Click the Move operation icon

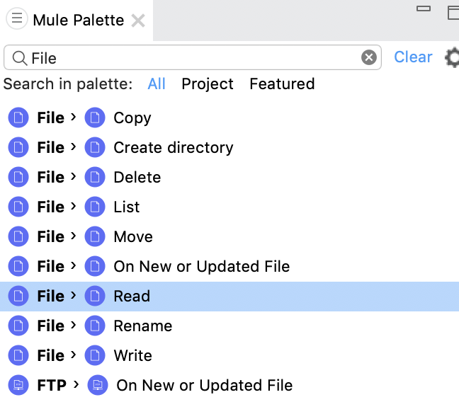pos(95,236)
